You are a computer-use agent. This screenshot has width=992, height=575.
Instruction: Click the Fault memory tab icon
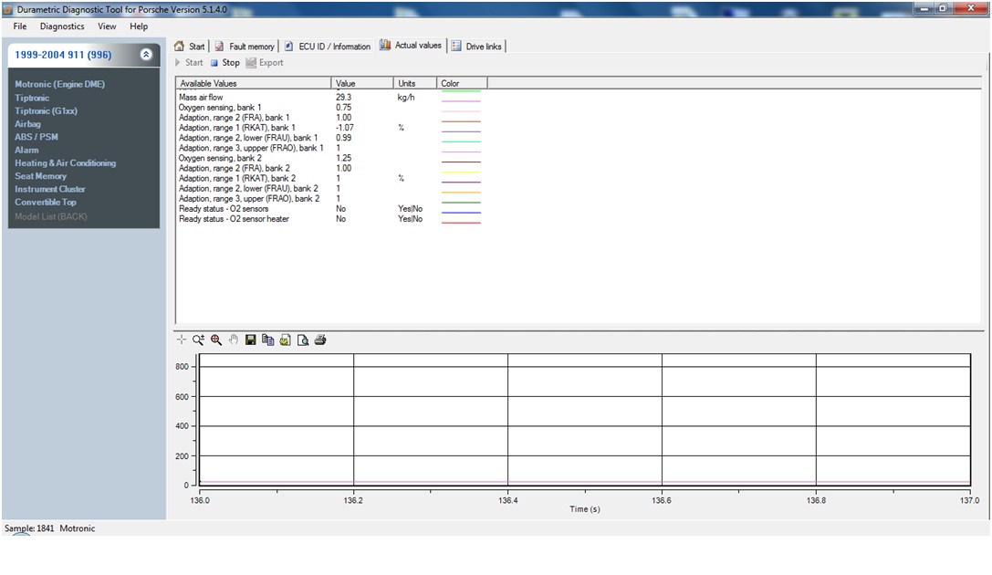pyautogui.click(x=220, y=47)
